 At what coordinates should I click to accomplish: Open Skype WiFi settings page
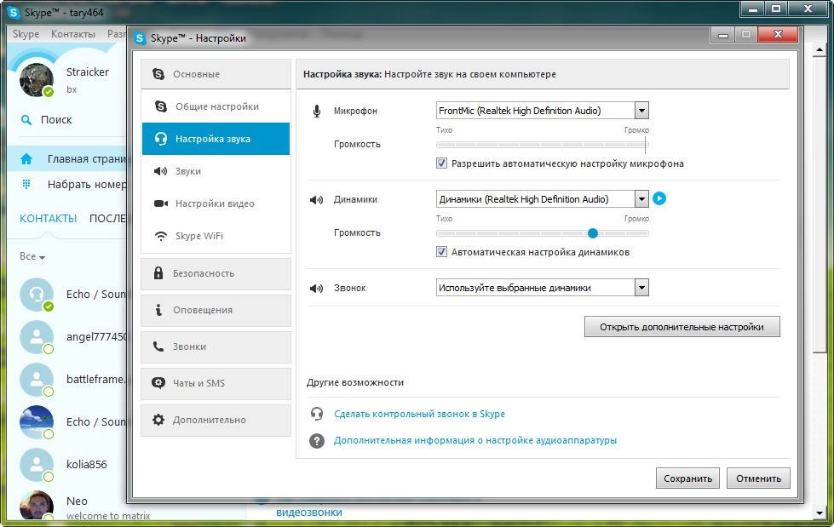[216, 236]
